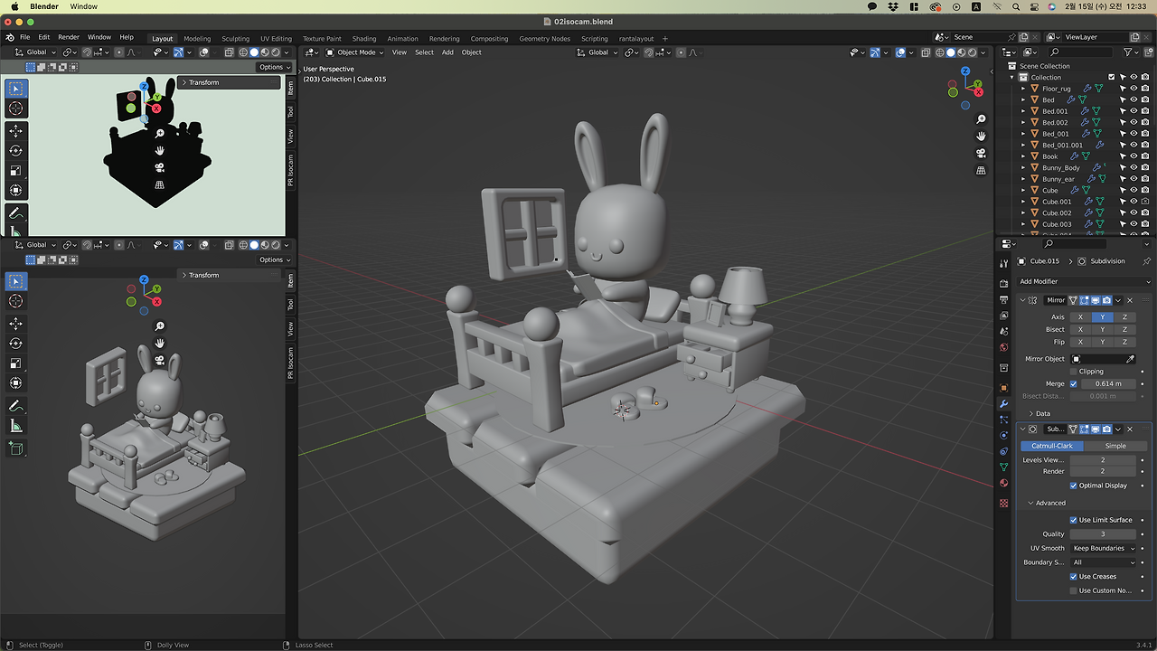The height and width of the screenshot is (651, 1157).
Task: Disable the Use Creases checkbox
Action: 1073,577
